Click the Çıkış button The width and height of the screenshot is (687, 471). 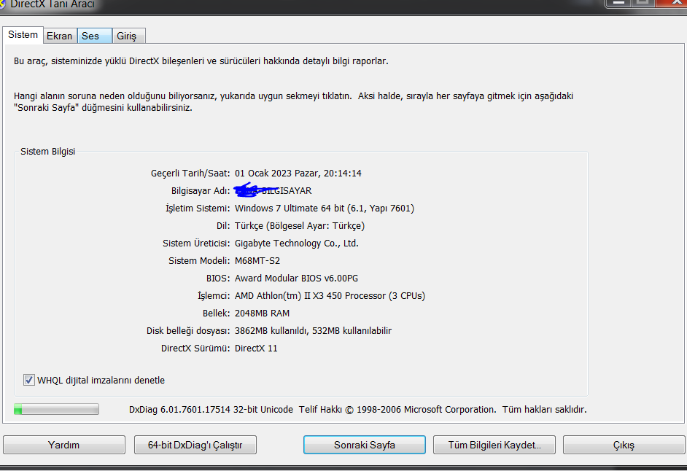(624, 445)
